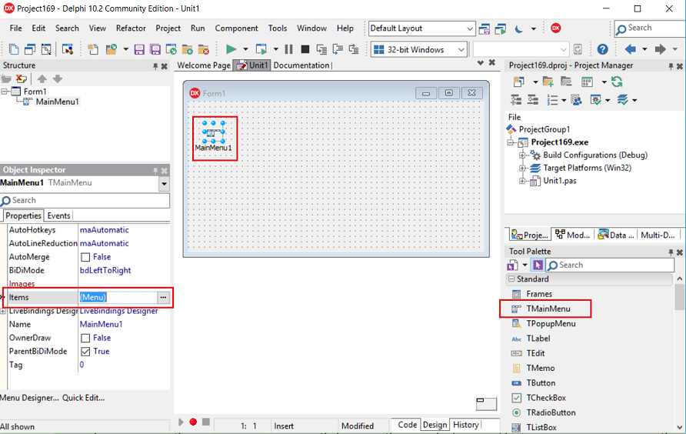Click the Items ellipsis button
The height and width of the screenshot is (434, 686).
coord(163,297)
